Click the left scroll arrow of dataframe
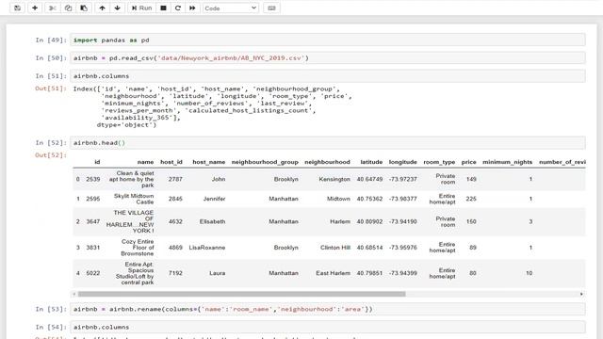 [74, 294]
